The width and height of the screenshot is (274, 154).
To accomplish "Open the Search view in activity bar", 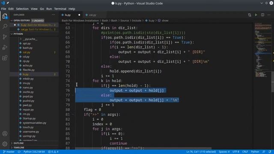I will point(5,26).
